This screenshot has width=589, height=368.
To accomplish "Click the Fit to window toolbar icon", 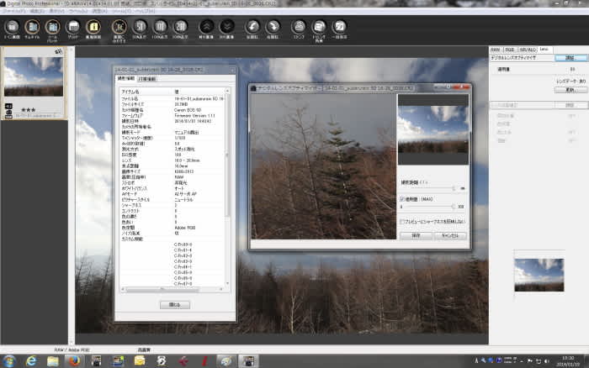I will click(x=119, y=27).
